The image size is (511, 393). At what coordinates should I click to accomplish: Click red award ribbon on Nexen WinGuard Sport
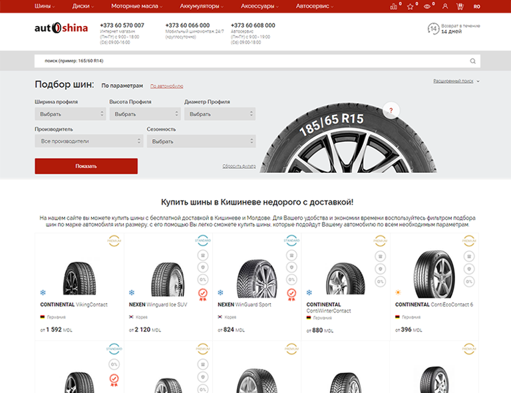[x=291, y=295]
